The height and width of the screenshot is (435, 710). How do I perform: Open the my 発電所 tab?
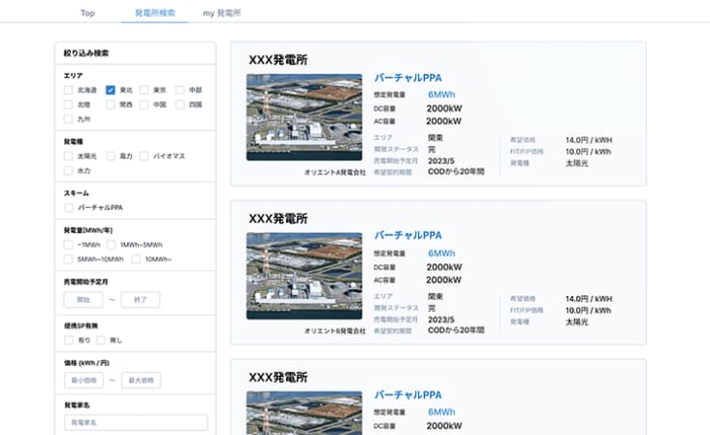pyautogui.click(x=221, y=14)
